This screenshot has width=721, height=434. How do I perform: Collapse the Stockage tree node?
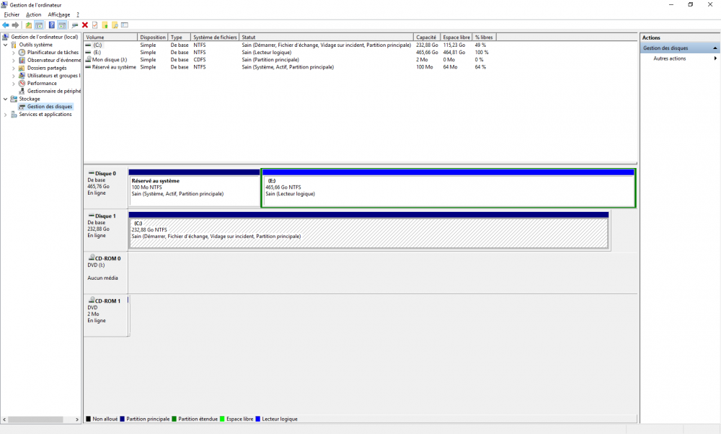pos(6,99)
